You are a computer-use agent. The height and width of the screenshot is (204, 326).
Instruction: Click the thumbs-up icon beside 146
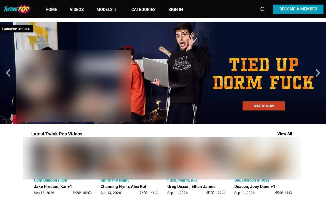157,193
